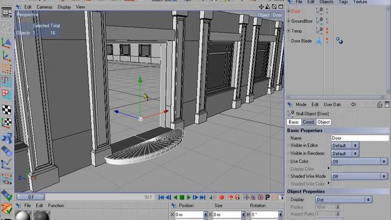Open attribute manager Mode menu

(301, 105)
